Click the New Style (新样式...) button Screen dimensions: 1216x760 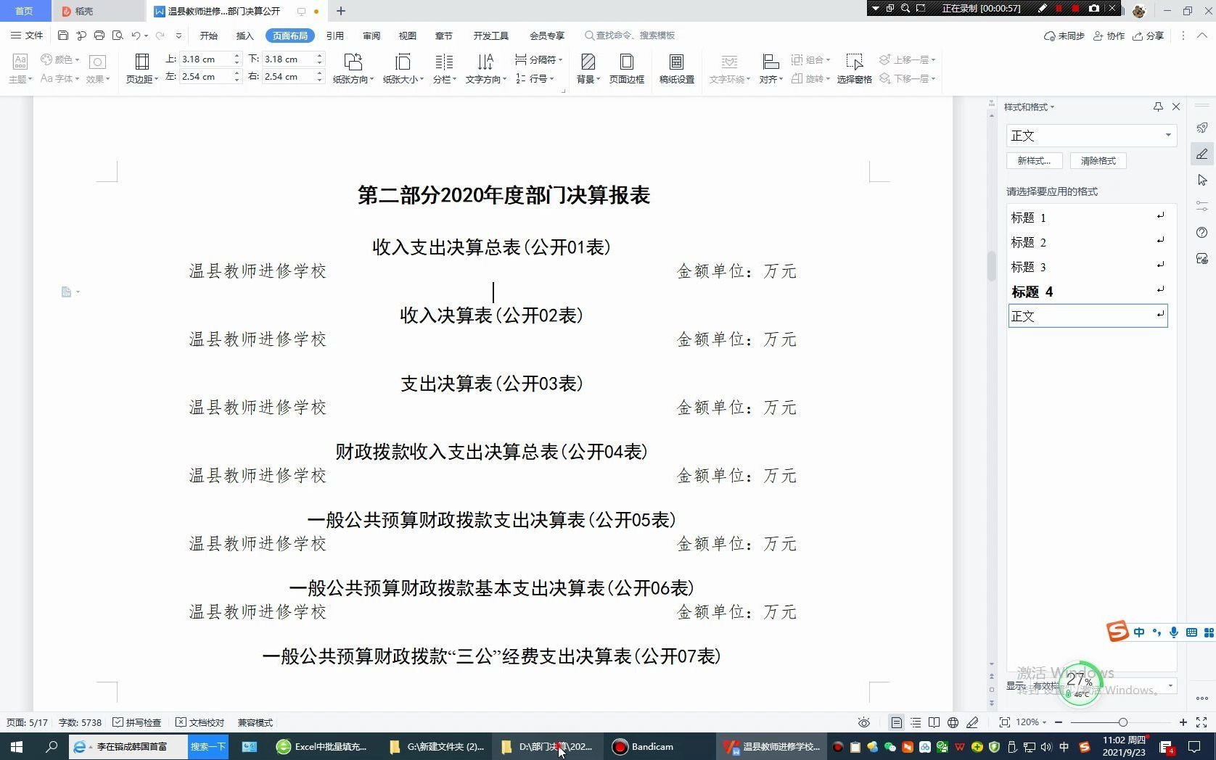coord(1035,161)
